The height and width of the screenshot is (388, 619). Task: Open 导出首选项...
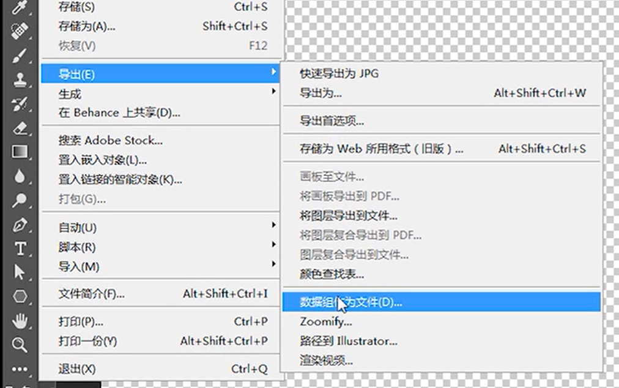(442, 120)
